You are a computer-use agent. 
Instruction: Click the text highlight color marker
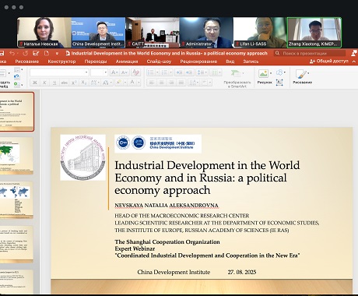pyautogui.click(x=119, y=83)
